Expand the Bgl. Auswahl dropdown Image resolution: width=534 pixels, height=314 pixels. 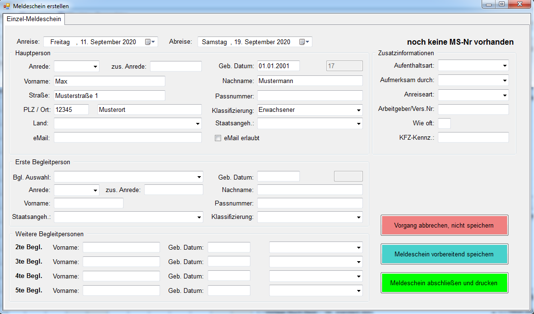199,177
